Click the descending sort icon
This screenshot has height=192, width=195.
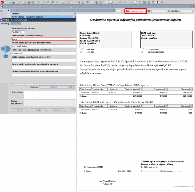pos(43,2)
